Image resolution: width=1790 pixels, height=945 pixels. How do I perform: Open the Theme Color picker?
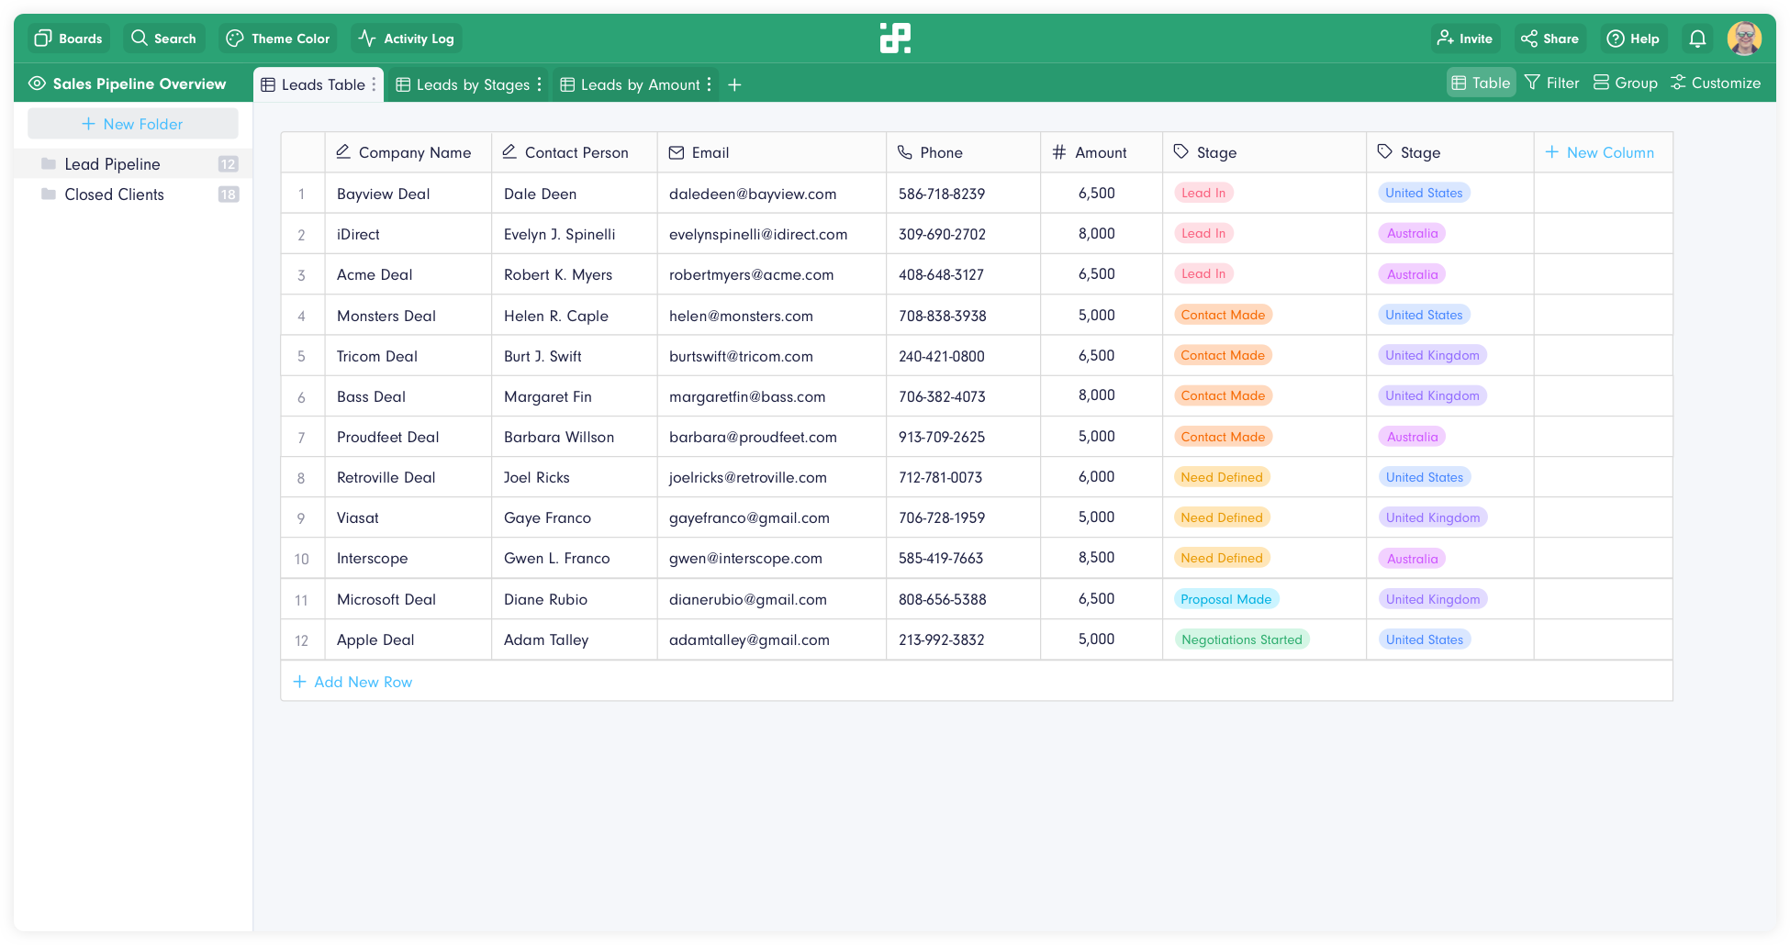coord(277,38)
